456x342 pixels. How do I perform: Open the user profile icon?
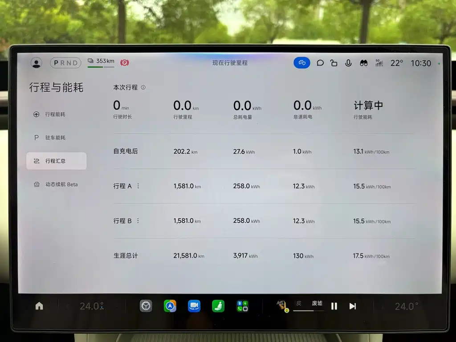coord(37,63)
